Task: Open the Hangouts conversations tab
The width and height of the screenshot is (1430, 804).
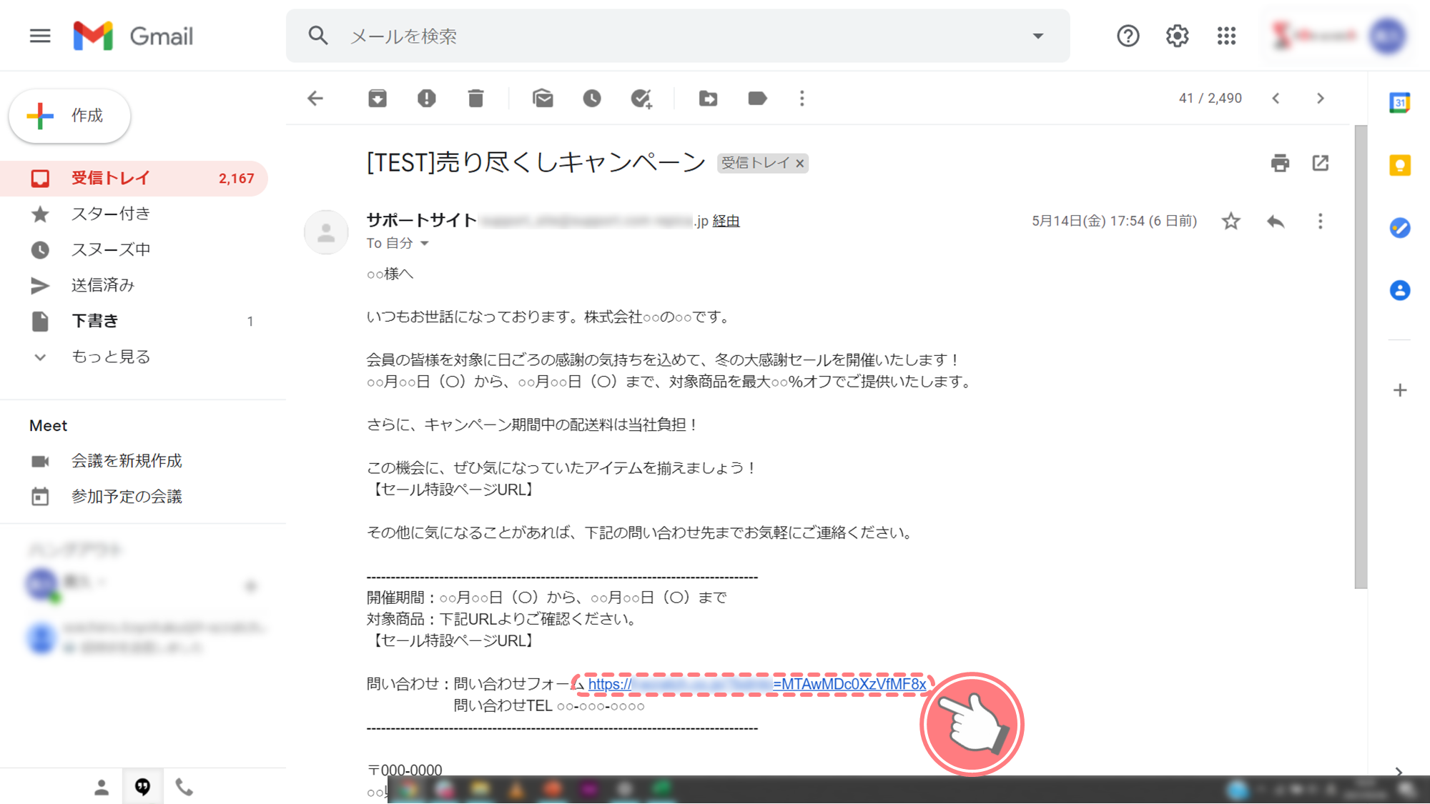Action: [143, 787]
